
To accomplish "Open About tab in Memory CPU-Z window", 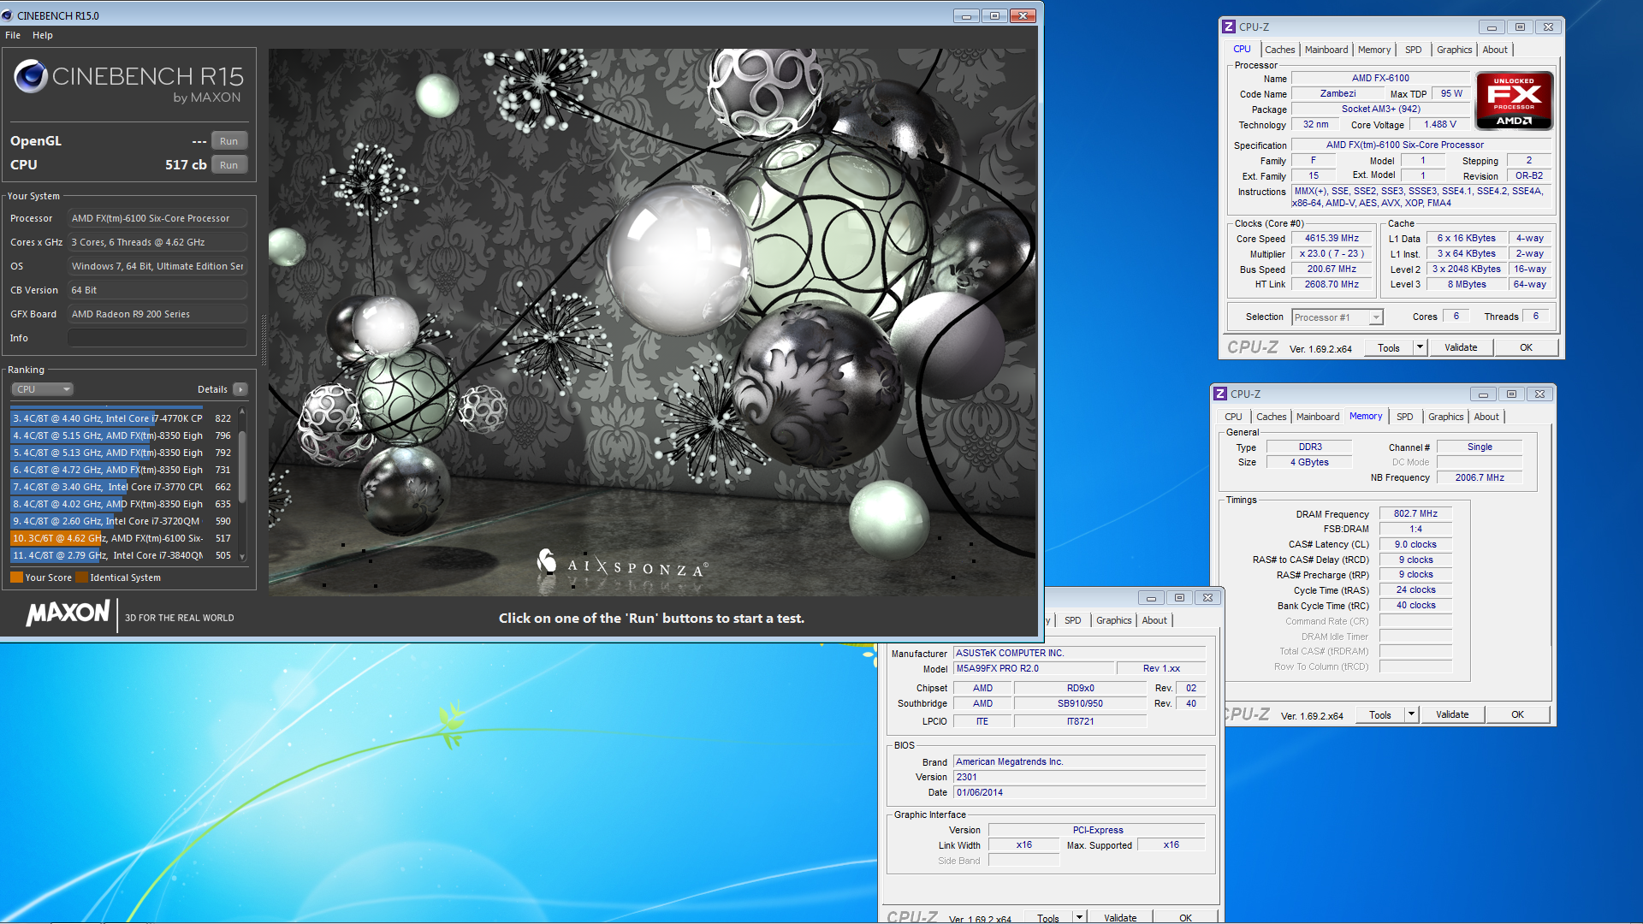I will click(x=1486, y=417).
